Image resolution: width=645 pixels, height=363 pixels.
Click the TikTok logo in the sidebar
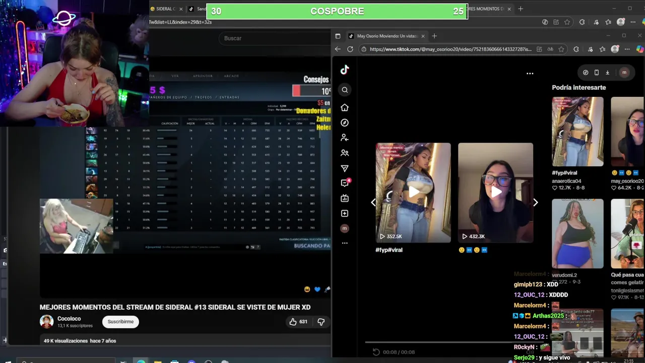345,70
